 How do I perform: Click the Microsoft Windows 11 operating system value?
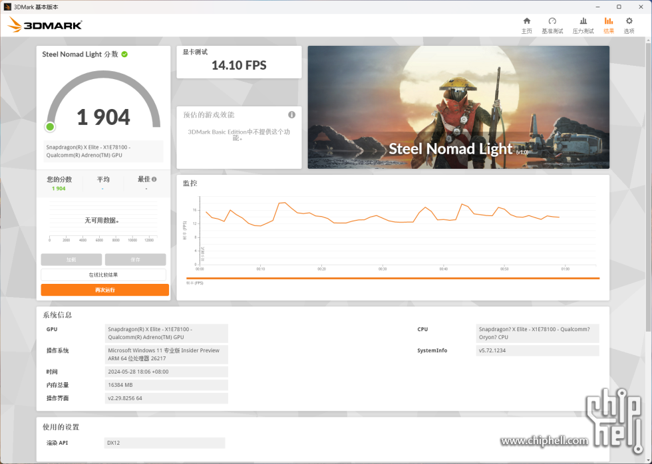pyautogui.click(x=166, y=354)
